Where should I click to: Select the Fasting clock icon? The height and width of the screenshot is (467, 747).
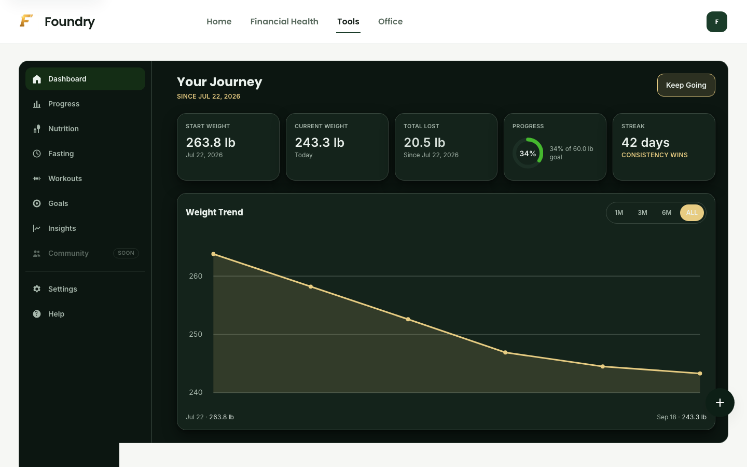(x=37, y=154)
